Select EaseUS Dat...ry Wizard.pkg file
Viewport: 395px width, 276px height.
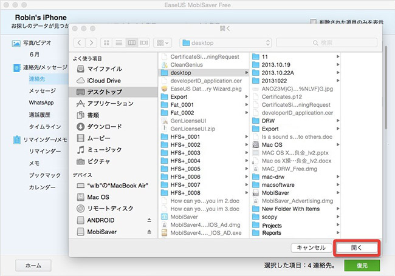(204, 89)
